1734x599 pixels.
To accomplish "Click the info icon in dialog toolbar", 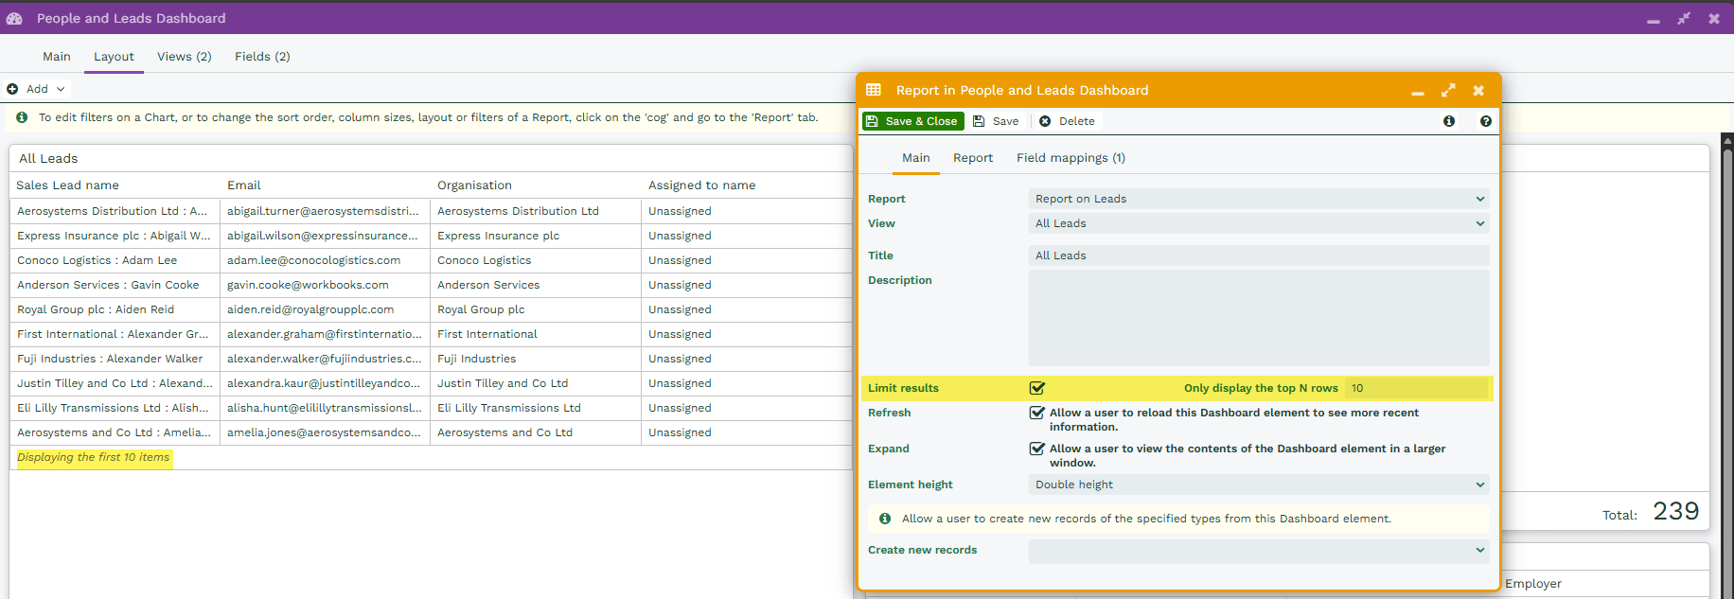I will coord(1449,121).
